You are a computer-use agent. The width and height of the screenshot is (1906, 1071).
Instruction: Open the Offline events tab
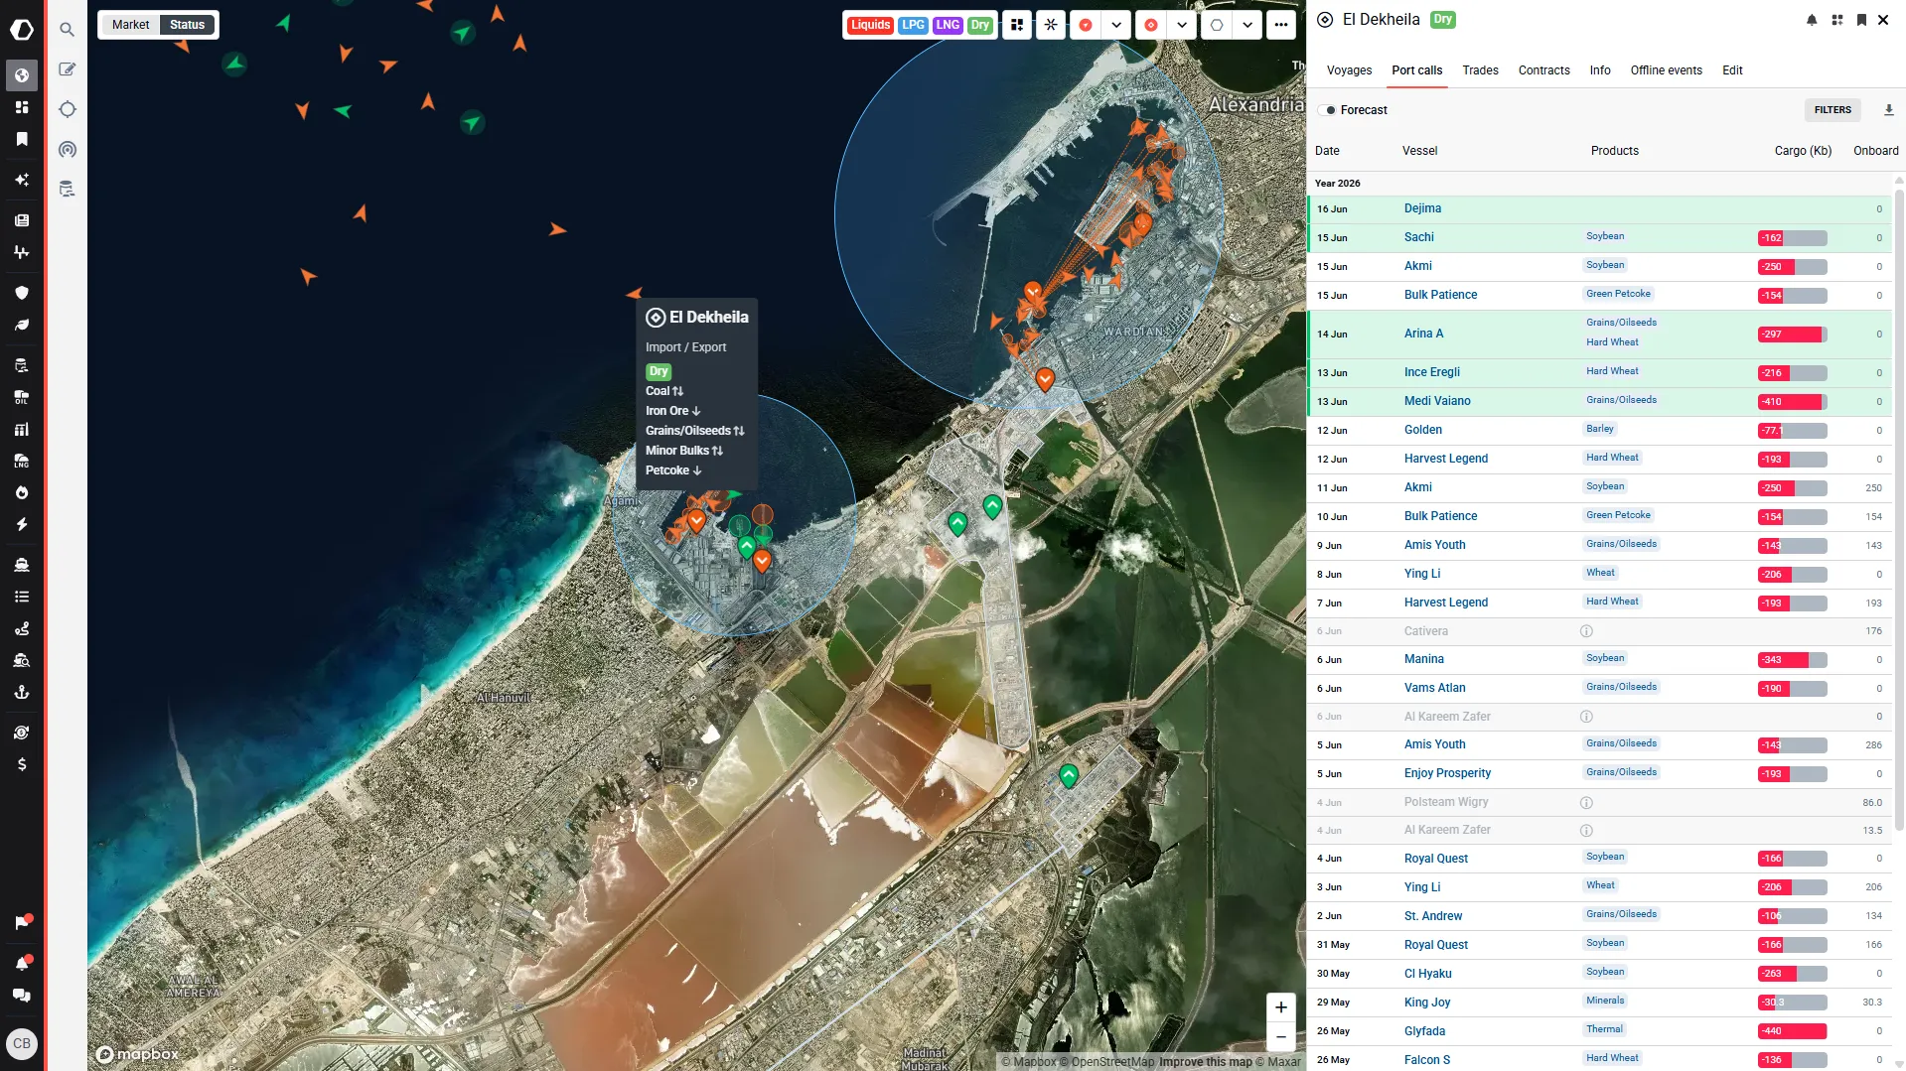point(1666,70)
